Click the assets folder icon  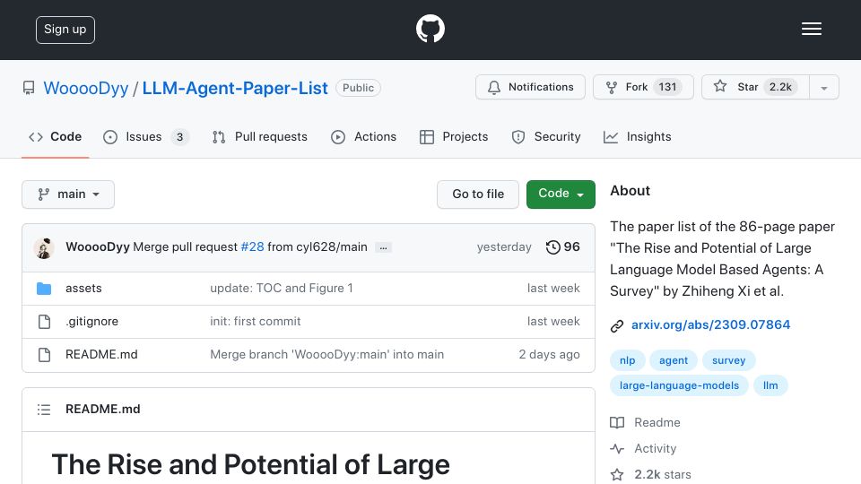(44, 289)
